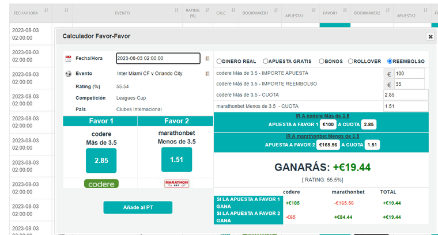Click the Añade al PT button
The image size is (438, 235).
pos(138,207)
